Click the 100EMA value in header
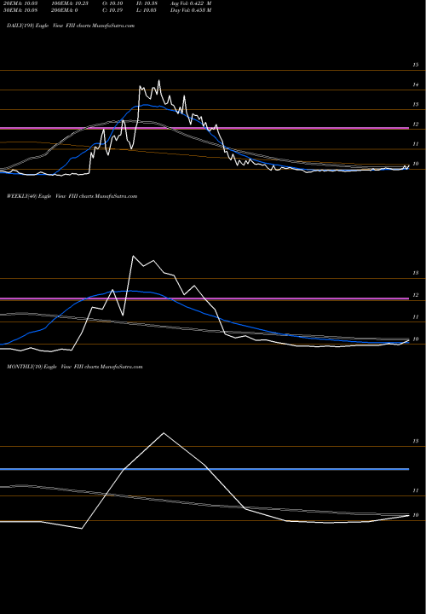Viewport: 426px width, 614px height. point(69,3)
